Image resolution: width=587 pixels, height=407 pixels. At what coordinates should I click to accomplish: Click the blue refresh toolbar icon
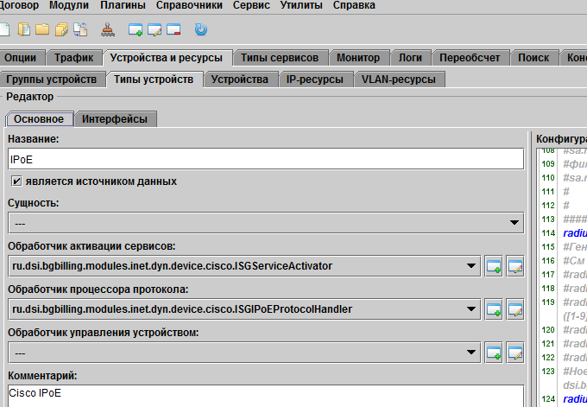tap(201, 29)
